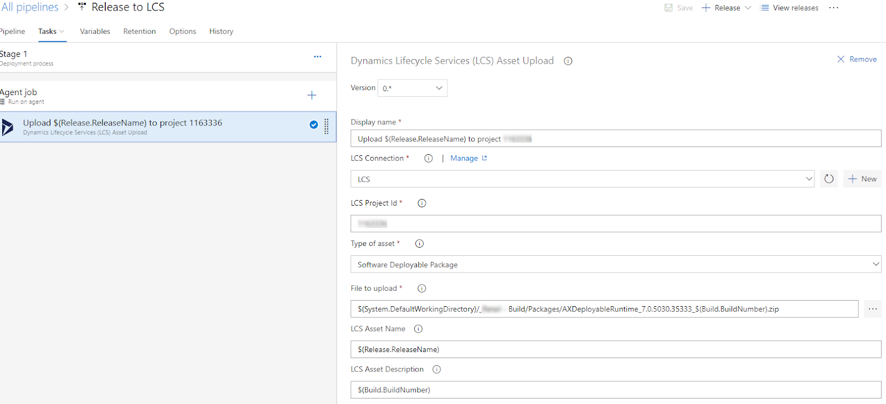Open the Retention tab
This screenshot has width=886, height=404.
pyautogui.click(x=140, y=32)
